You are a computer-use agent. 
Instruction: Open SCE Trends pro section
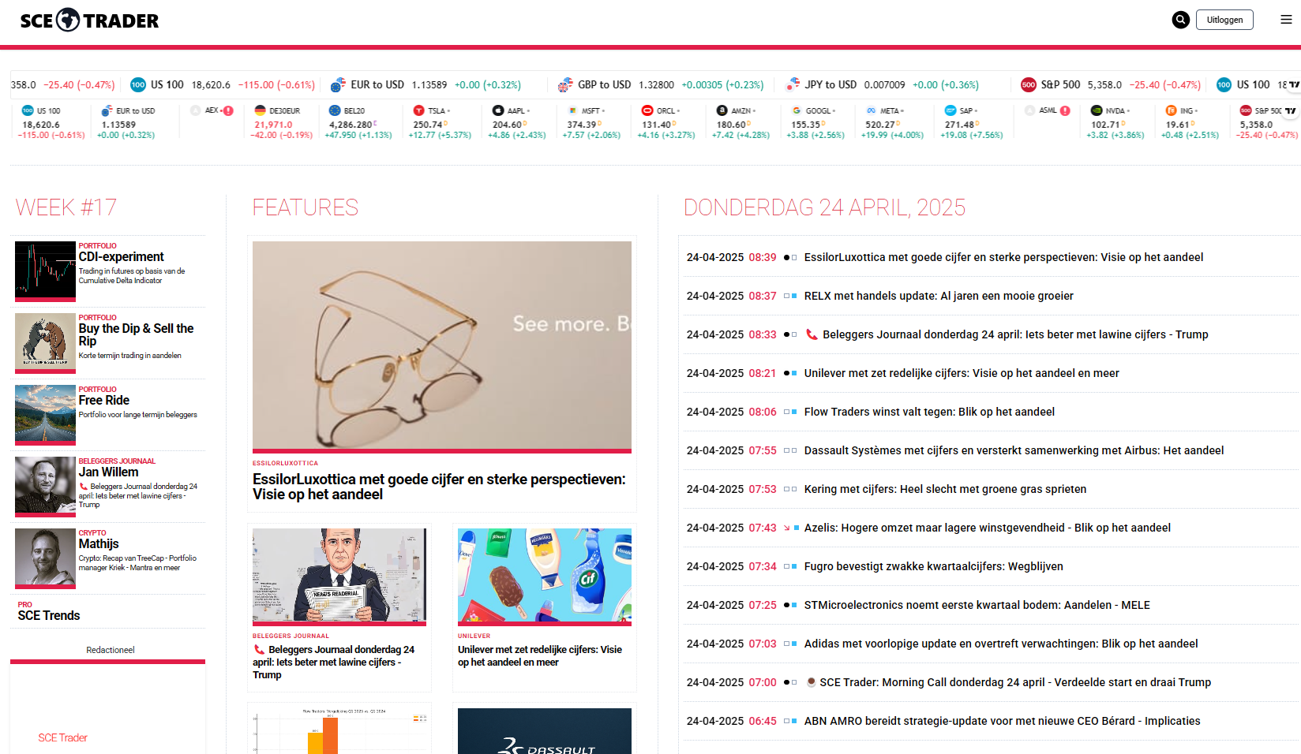click(49, 615)
